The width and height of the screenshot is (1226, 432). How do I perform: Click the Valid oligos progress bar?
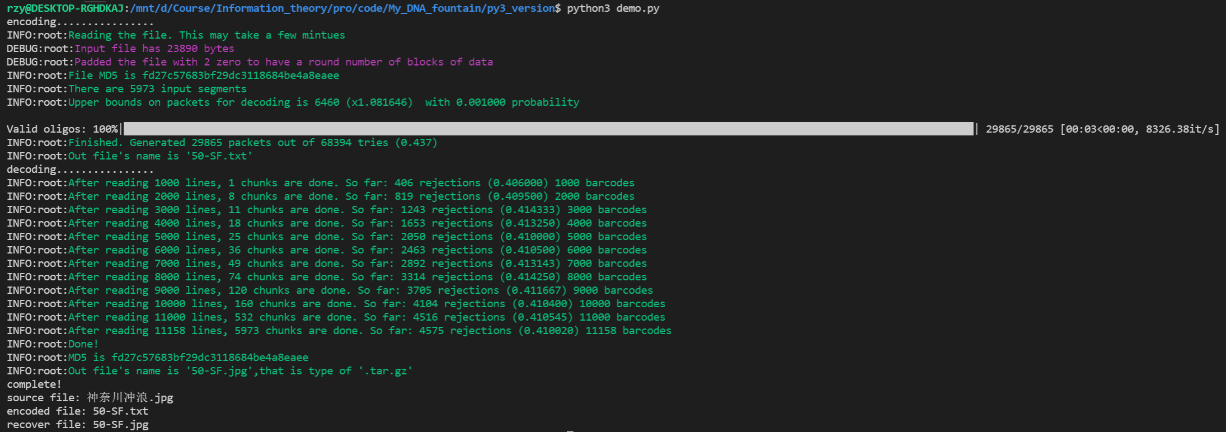[x=548, y=129]
